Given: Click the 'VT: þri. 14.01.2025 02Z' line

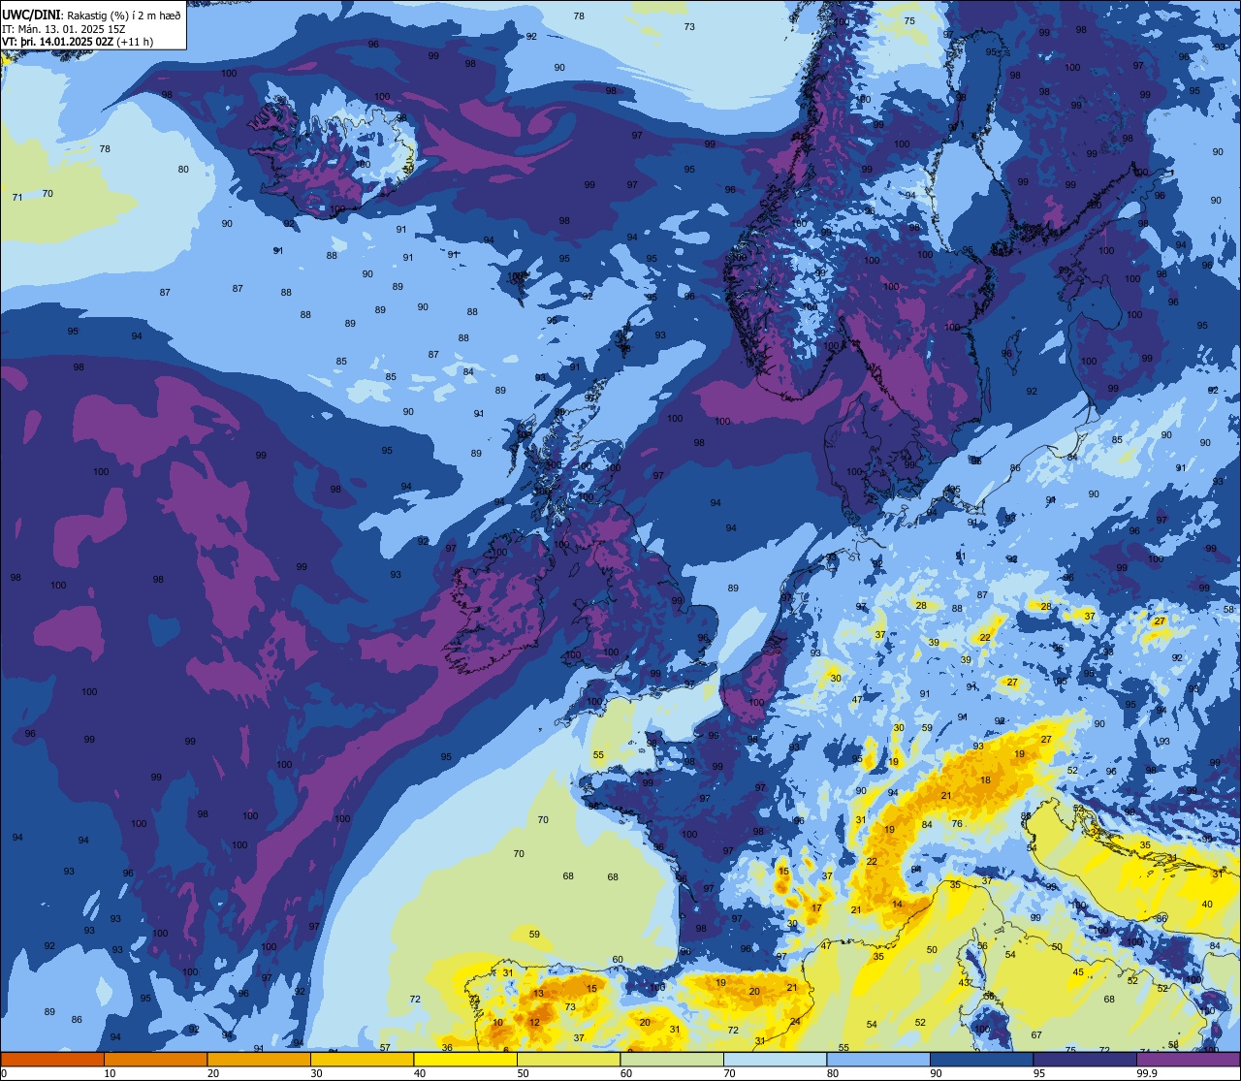Looking at the screenshot, I should coord(57,42).
